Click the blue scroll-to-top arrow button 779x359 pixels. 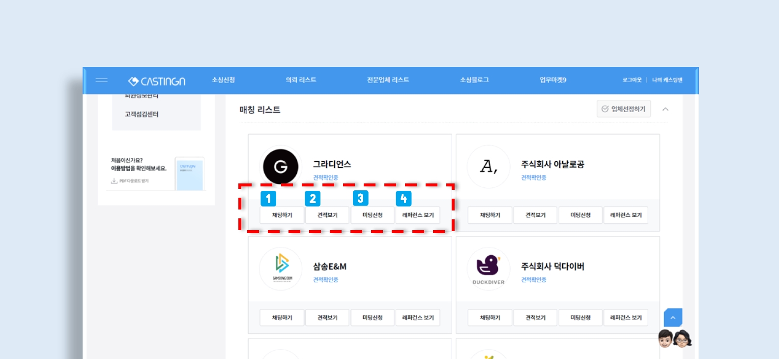(x=673, y=318)
